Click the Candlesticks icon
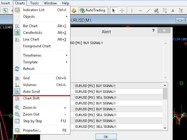Viewport: 187px width, 140px height. (17, 33)
